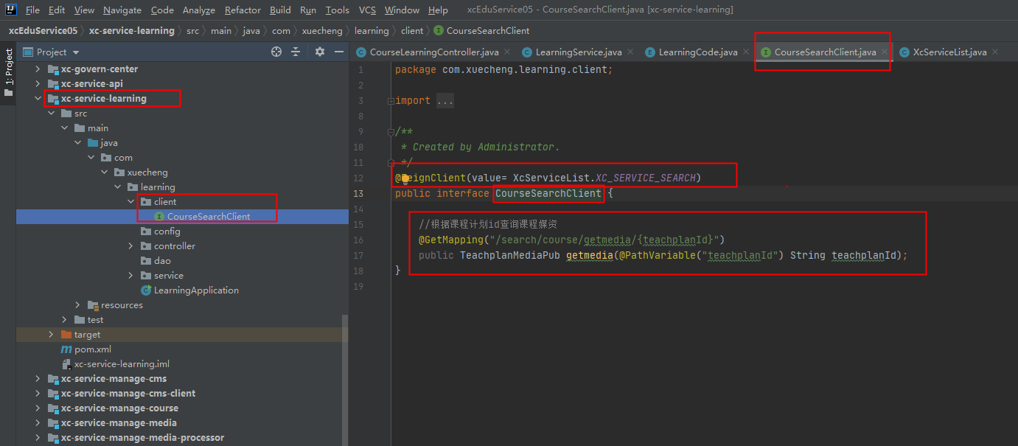Expand the resources folder

pos(77,305)
